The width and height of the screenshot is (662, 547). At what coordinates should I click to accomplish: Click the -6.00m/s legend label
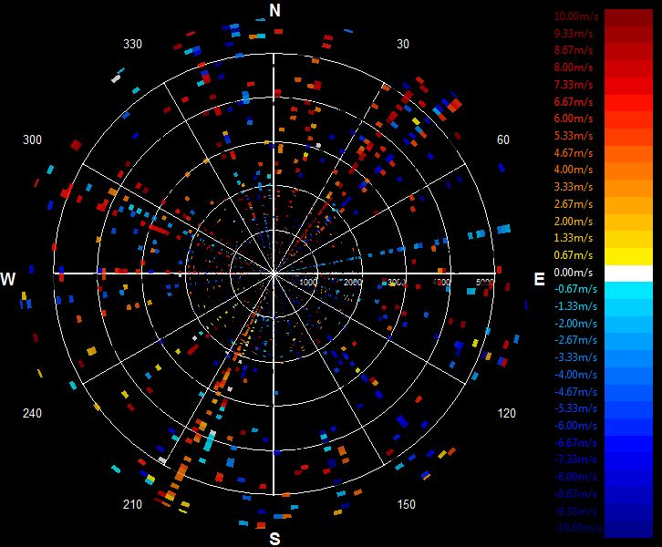[x=576, y=426]
